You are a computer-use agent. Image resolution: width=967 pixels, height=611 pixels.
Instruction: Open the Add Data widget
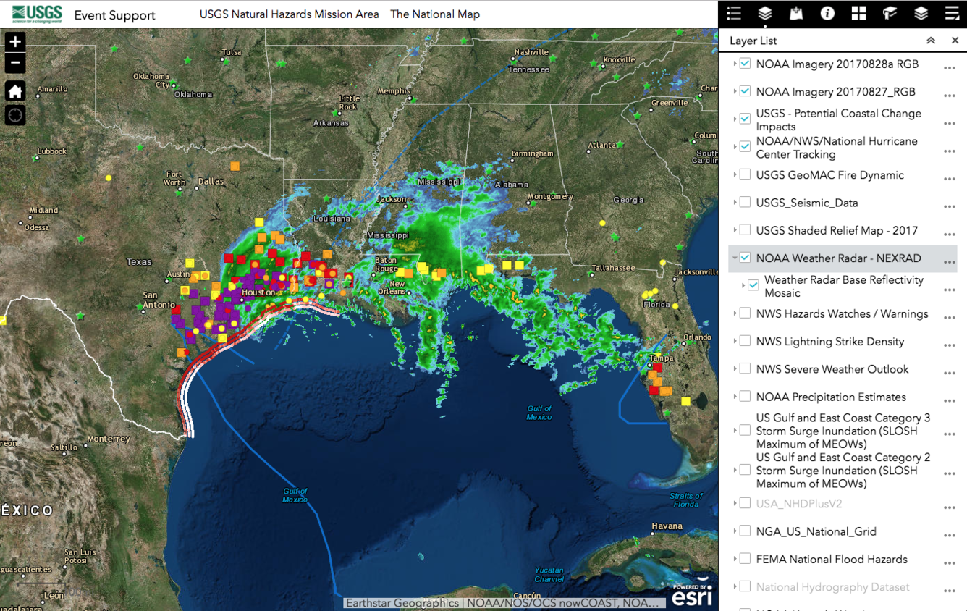point(796,13)
